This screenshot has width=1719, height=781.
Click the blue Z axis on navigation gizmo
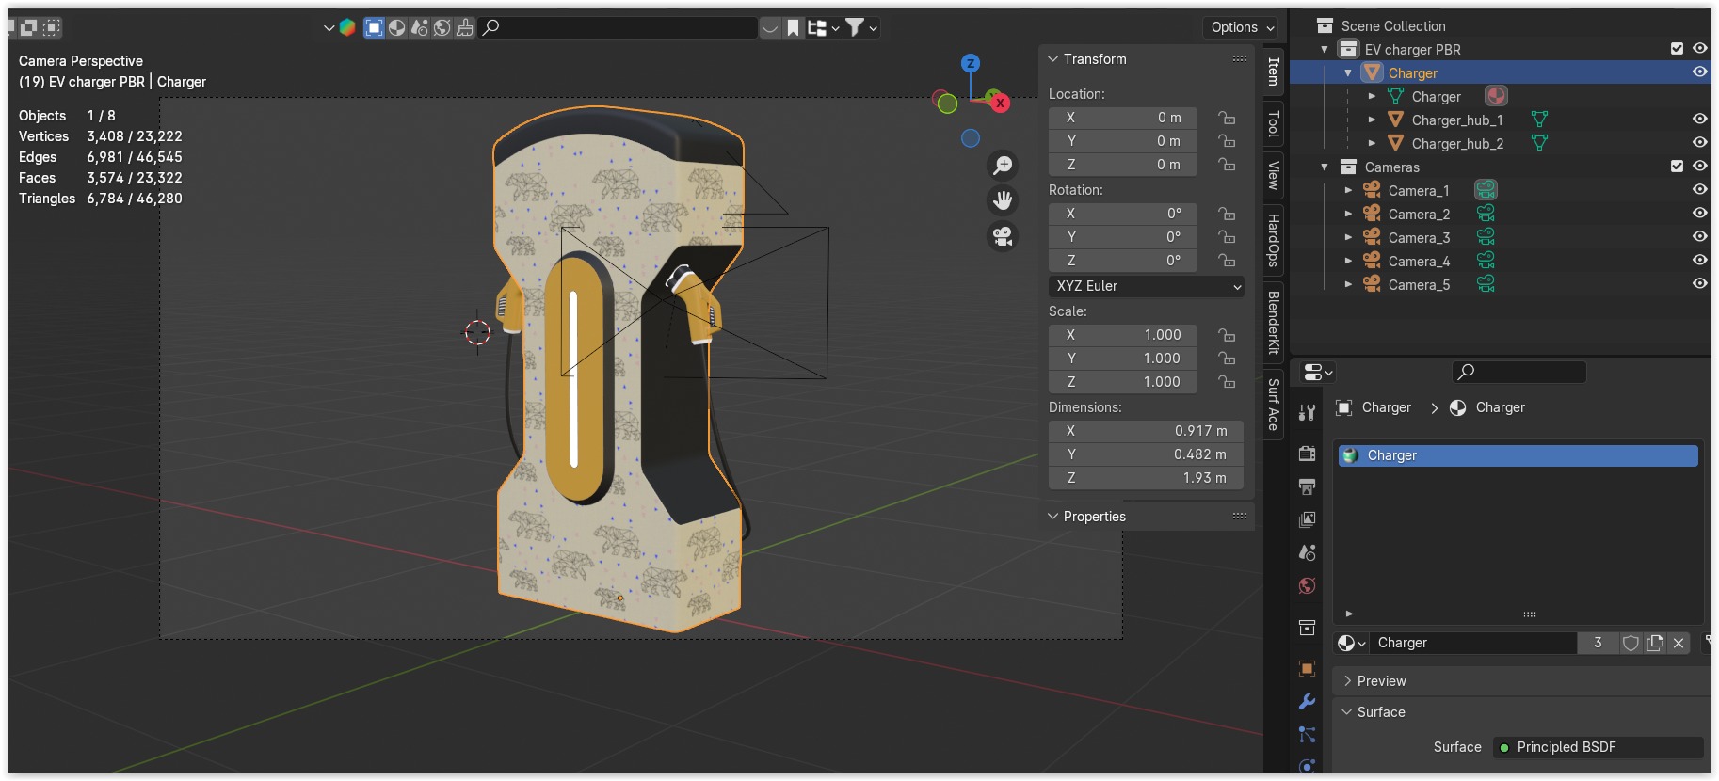[x=971, y=63]
